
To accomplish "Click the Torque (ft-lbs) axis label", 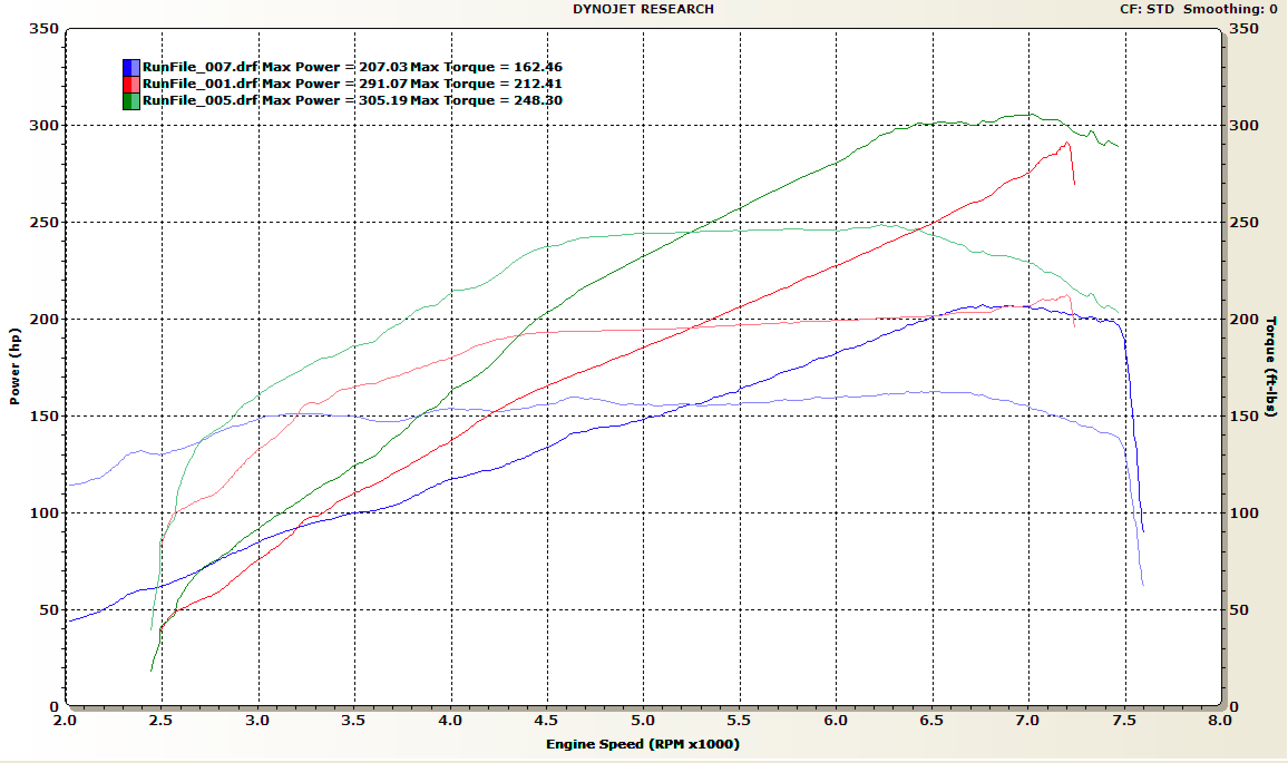I will (1271, 366).
